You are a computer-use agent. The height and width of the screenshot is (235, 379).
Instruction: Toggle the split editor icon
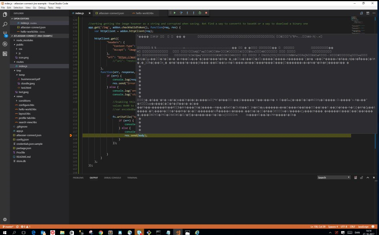tap(368, 13)
